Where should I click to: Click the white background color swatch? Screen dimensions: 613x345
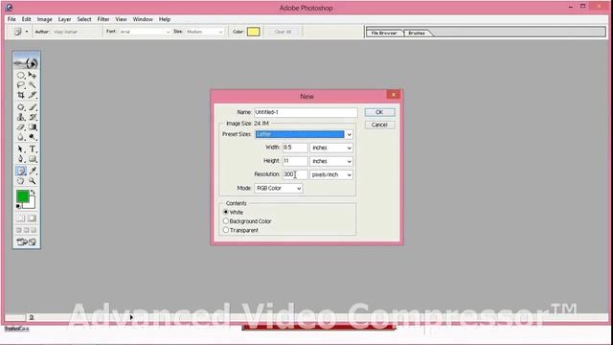click(x=32, y=203)
